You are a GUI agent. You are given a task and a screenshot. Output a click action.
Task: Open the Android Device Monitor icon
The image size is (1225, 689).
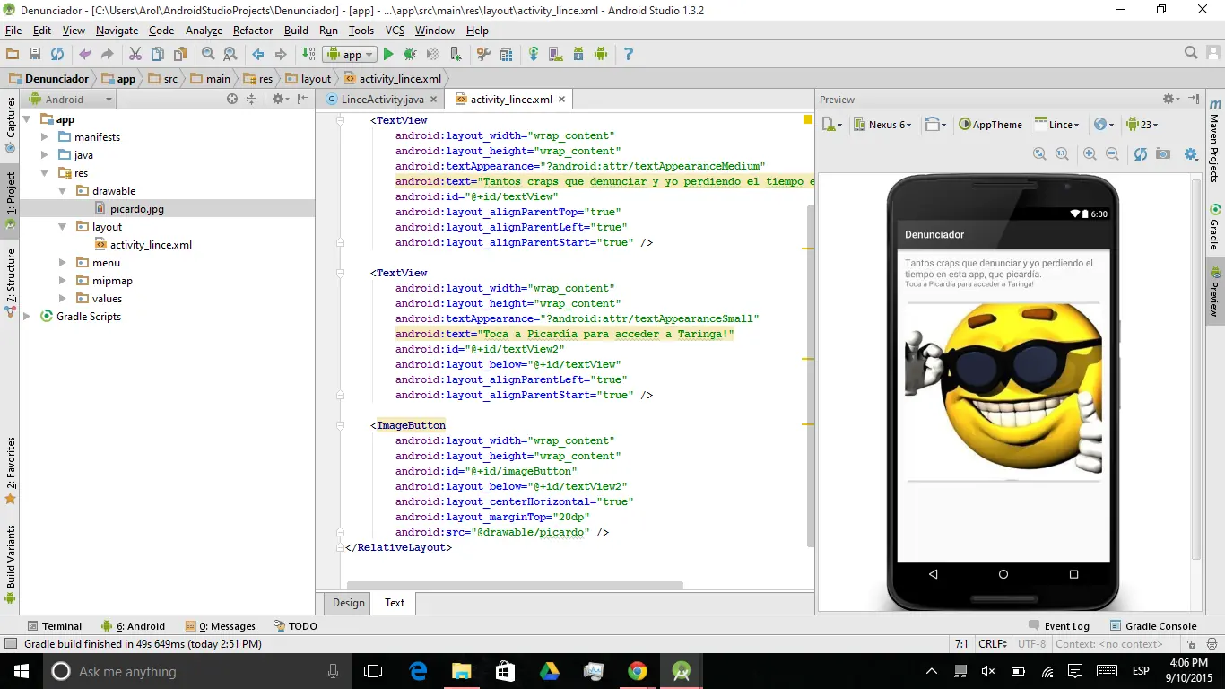601,55
